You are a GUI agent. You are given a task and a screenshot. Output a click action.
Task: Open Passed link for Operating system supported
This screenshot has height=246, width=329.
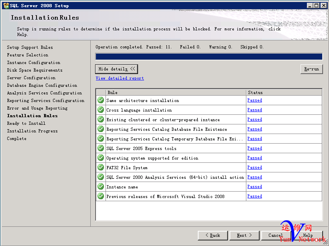(x=255, y=158)
